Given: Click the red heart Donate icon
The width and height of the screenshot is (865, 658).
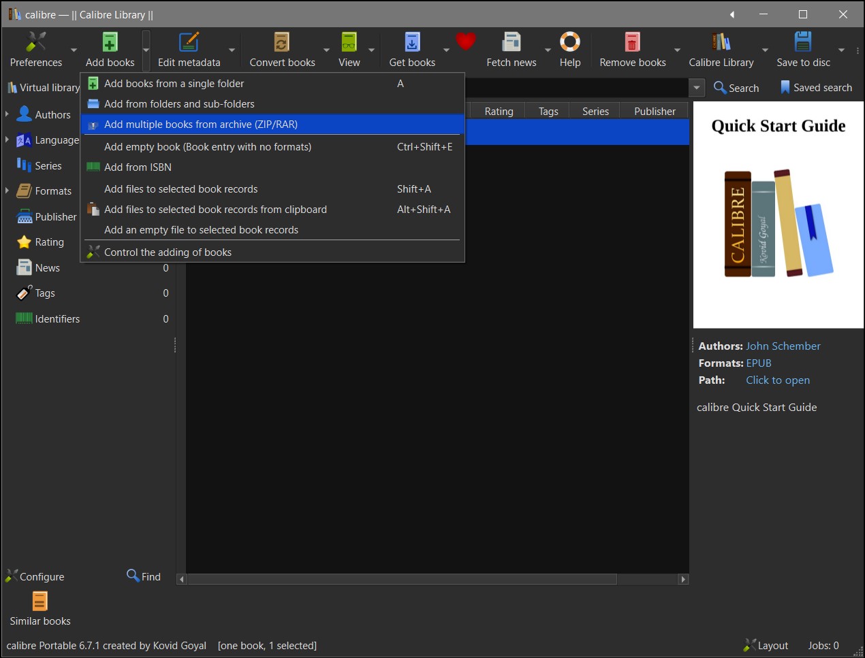Looking at the screenshot, I should click(465, 42).
